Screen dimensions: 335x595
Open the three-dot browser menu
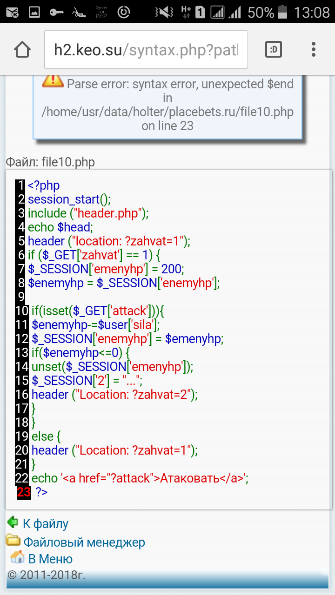[314, 50]
